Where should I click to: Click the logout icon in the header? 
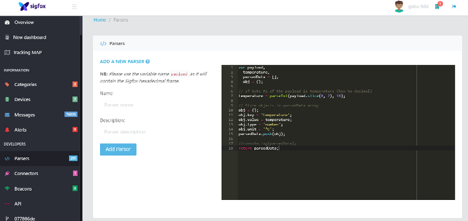pyautogui.click(x=454, y=6)
